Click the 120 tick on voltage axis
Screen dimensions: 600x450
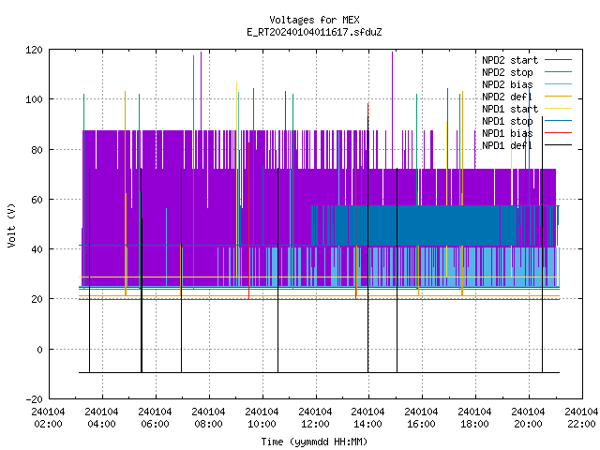coord(34,50)
